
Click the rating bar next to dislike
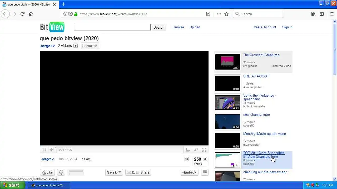76,172
